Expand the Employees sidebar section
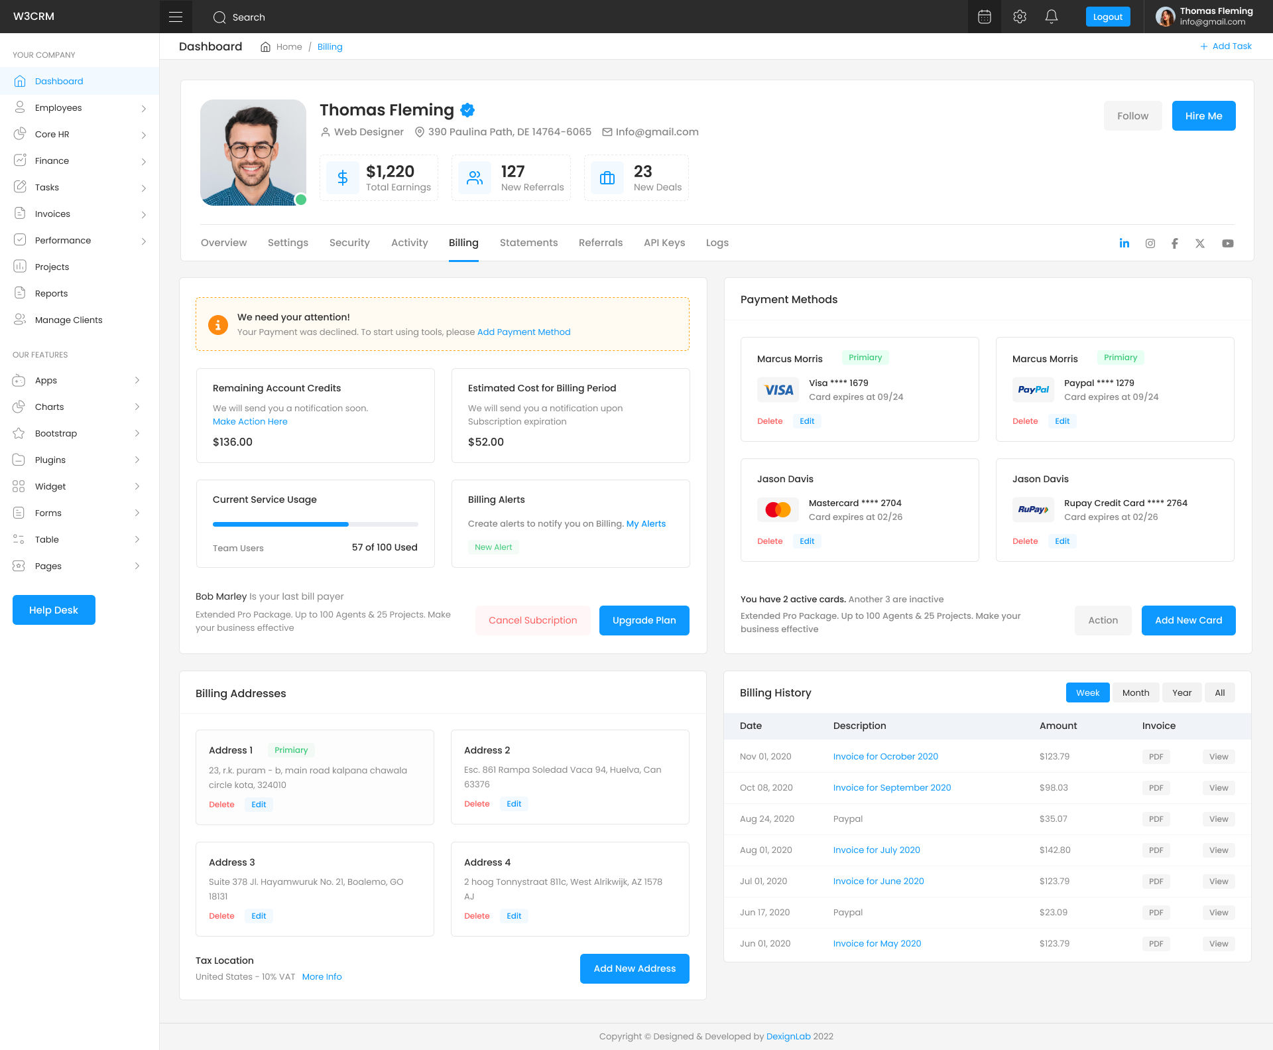The height and width of the screenshot is (1050, 1273). click(x=145, y=107)
